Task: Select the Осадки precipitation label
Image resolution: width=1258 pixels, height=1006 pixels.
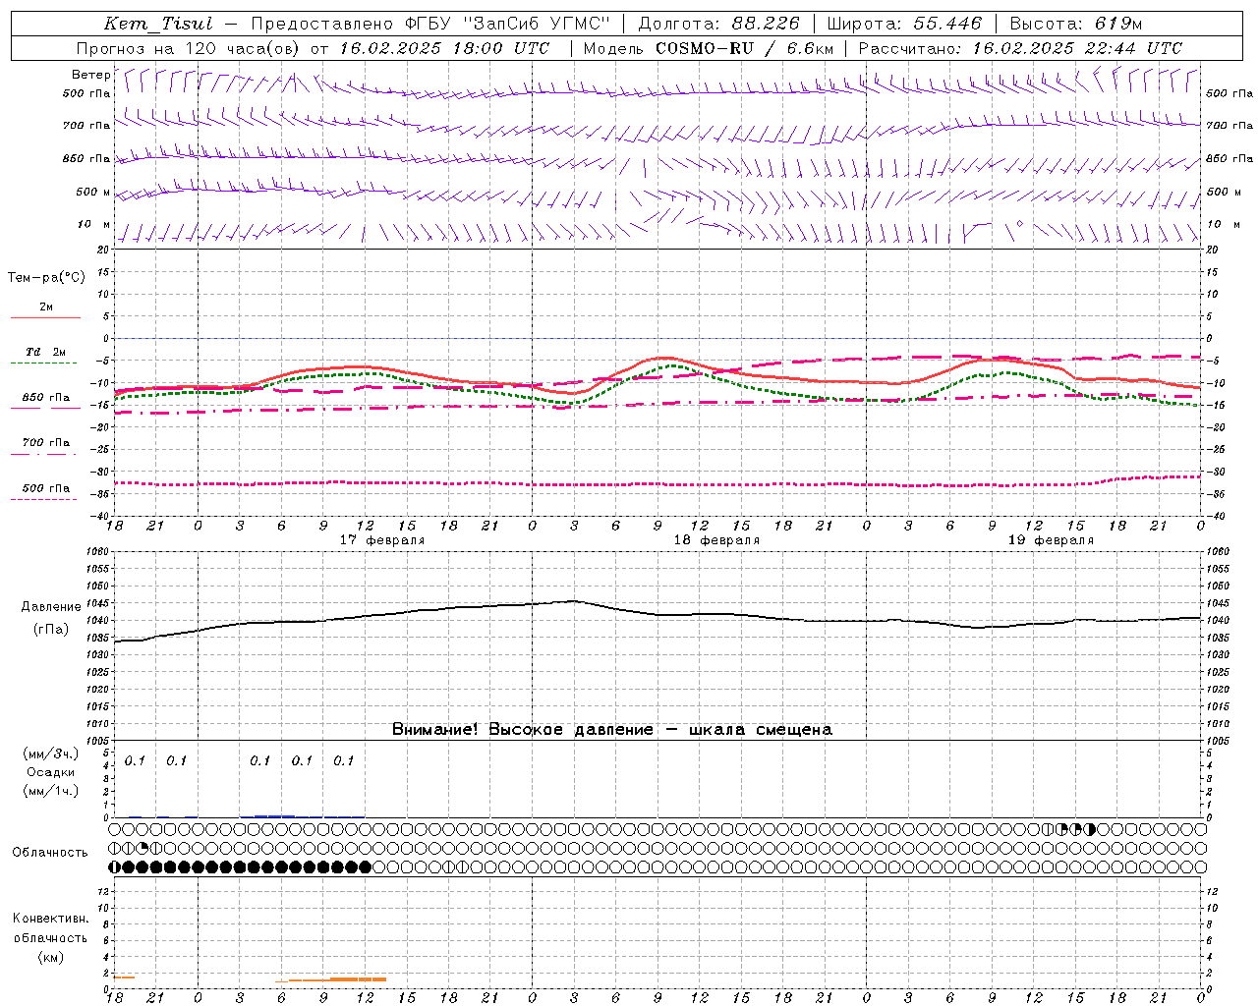Action: (51, 772)
